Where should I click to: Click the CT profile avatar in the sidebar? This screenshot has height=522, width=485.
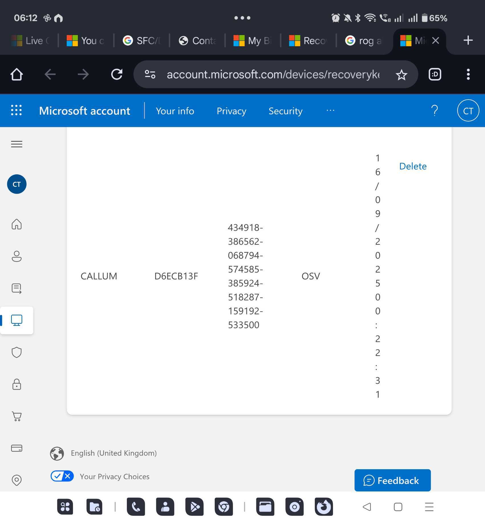click(x=17, y=184)
